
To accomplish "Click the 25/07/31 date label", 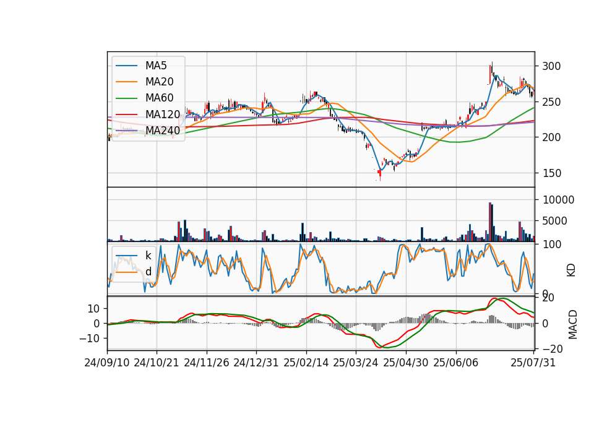I will (533, 363).
